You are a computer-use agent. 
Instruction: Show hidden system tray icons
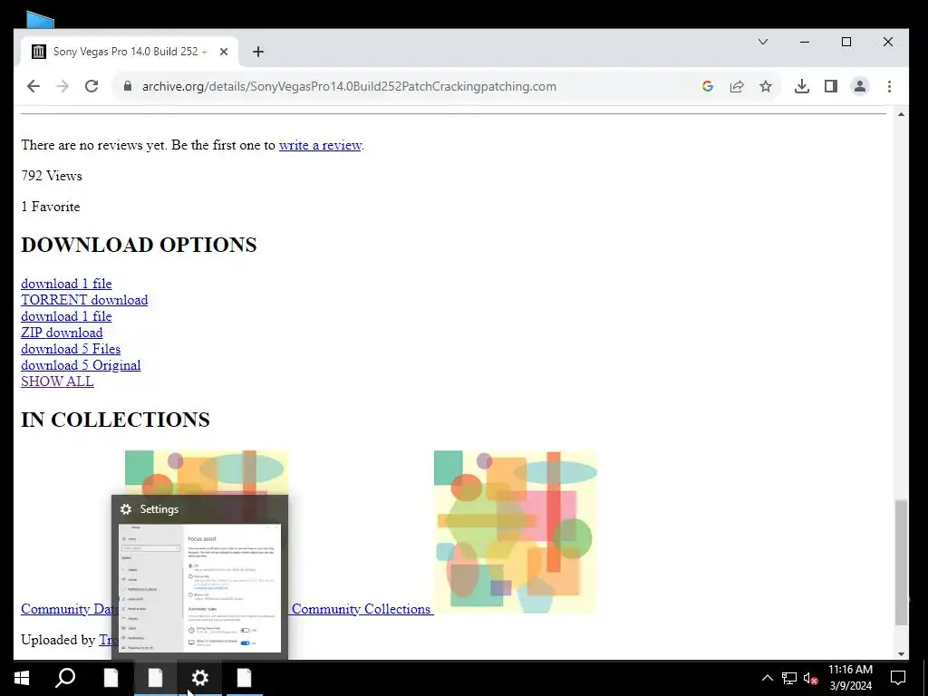point(767,678)
